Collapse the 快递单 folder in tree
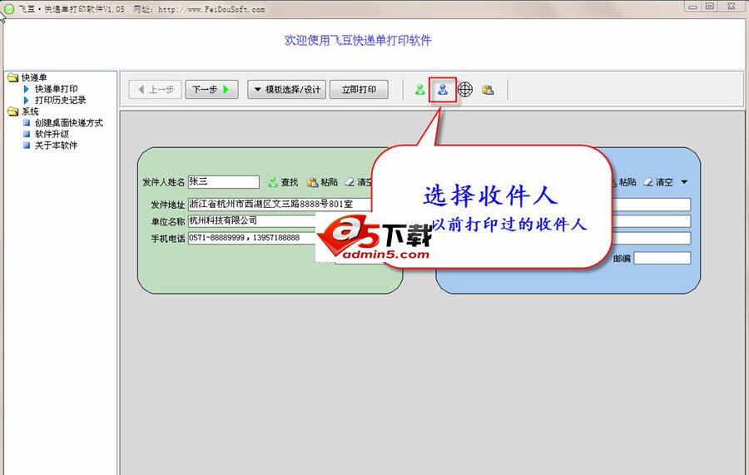Viewport: 749px width, 475px height. click(12, 77)
